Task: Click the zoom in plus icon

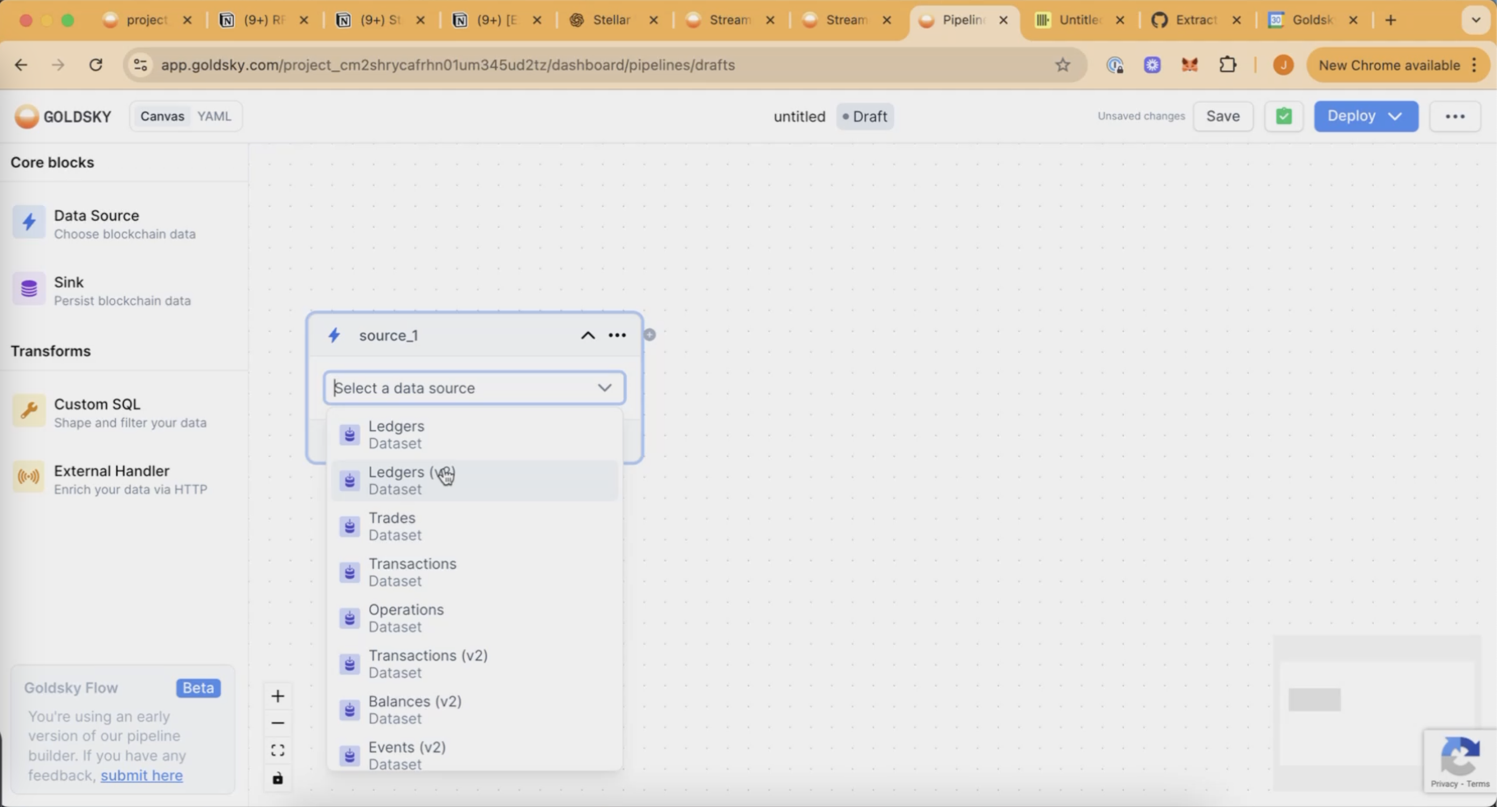Action: click(x=278, y=695)
